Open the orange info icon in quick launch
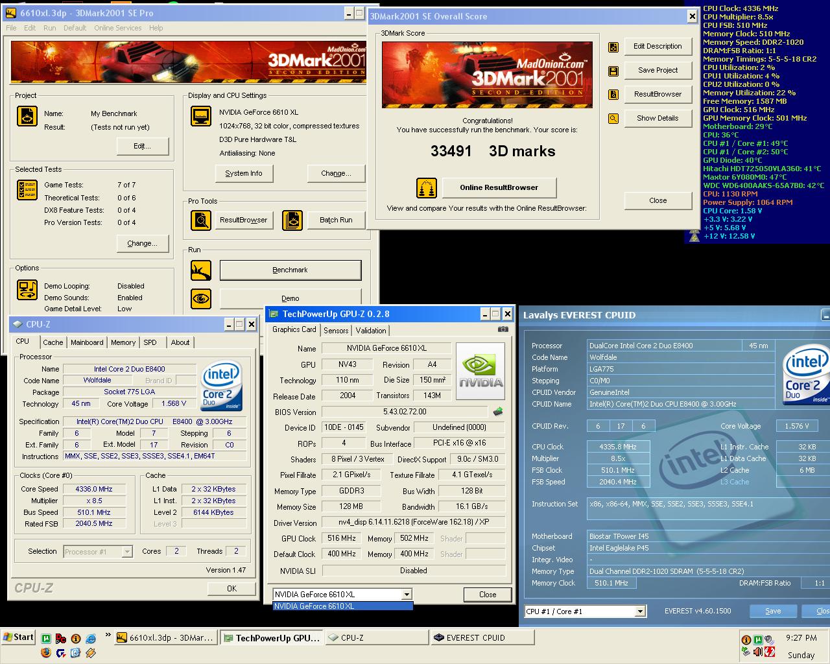The width and height of the screenshot is (830, 664). coord(76,639)
